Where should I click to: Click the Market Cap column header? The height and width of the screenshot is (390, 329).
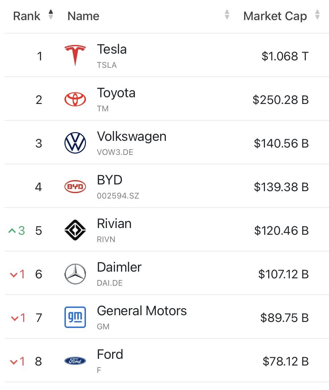[x=275, y=16]
